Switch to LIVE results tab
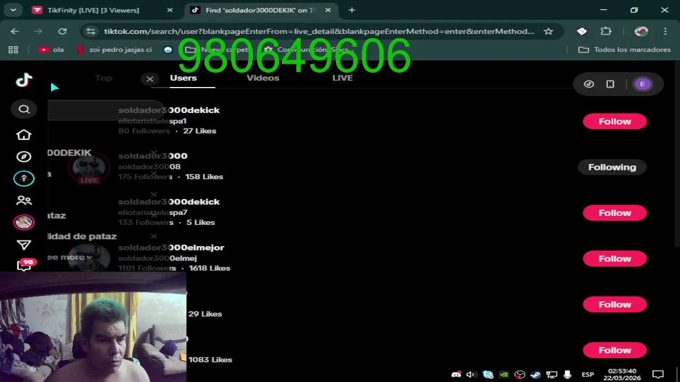The width and height of the screenshot is (680, 382). click(x=343, y=77)
